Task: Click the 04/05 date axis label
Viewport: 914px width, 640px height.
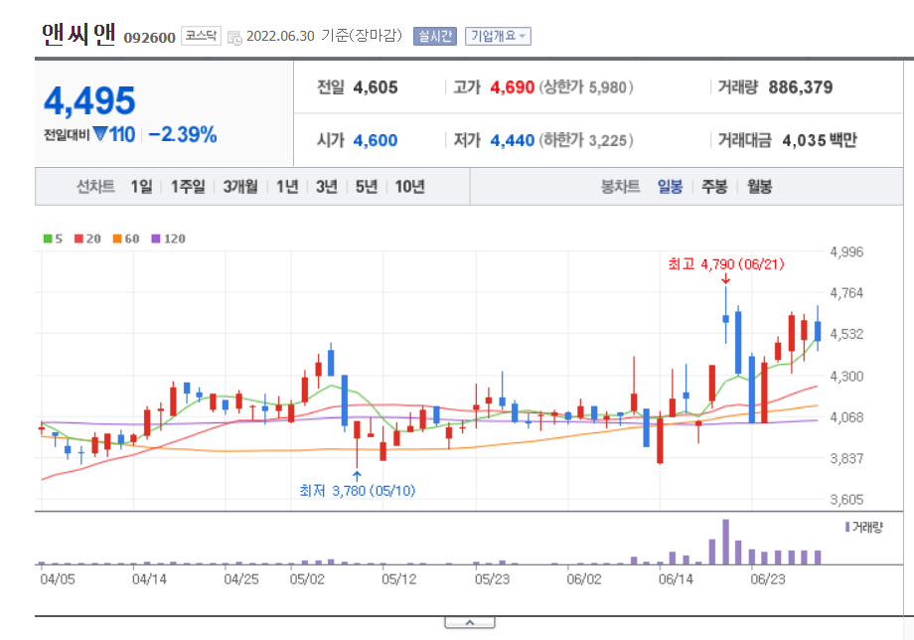Action: (58, 579)
